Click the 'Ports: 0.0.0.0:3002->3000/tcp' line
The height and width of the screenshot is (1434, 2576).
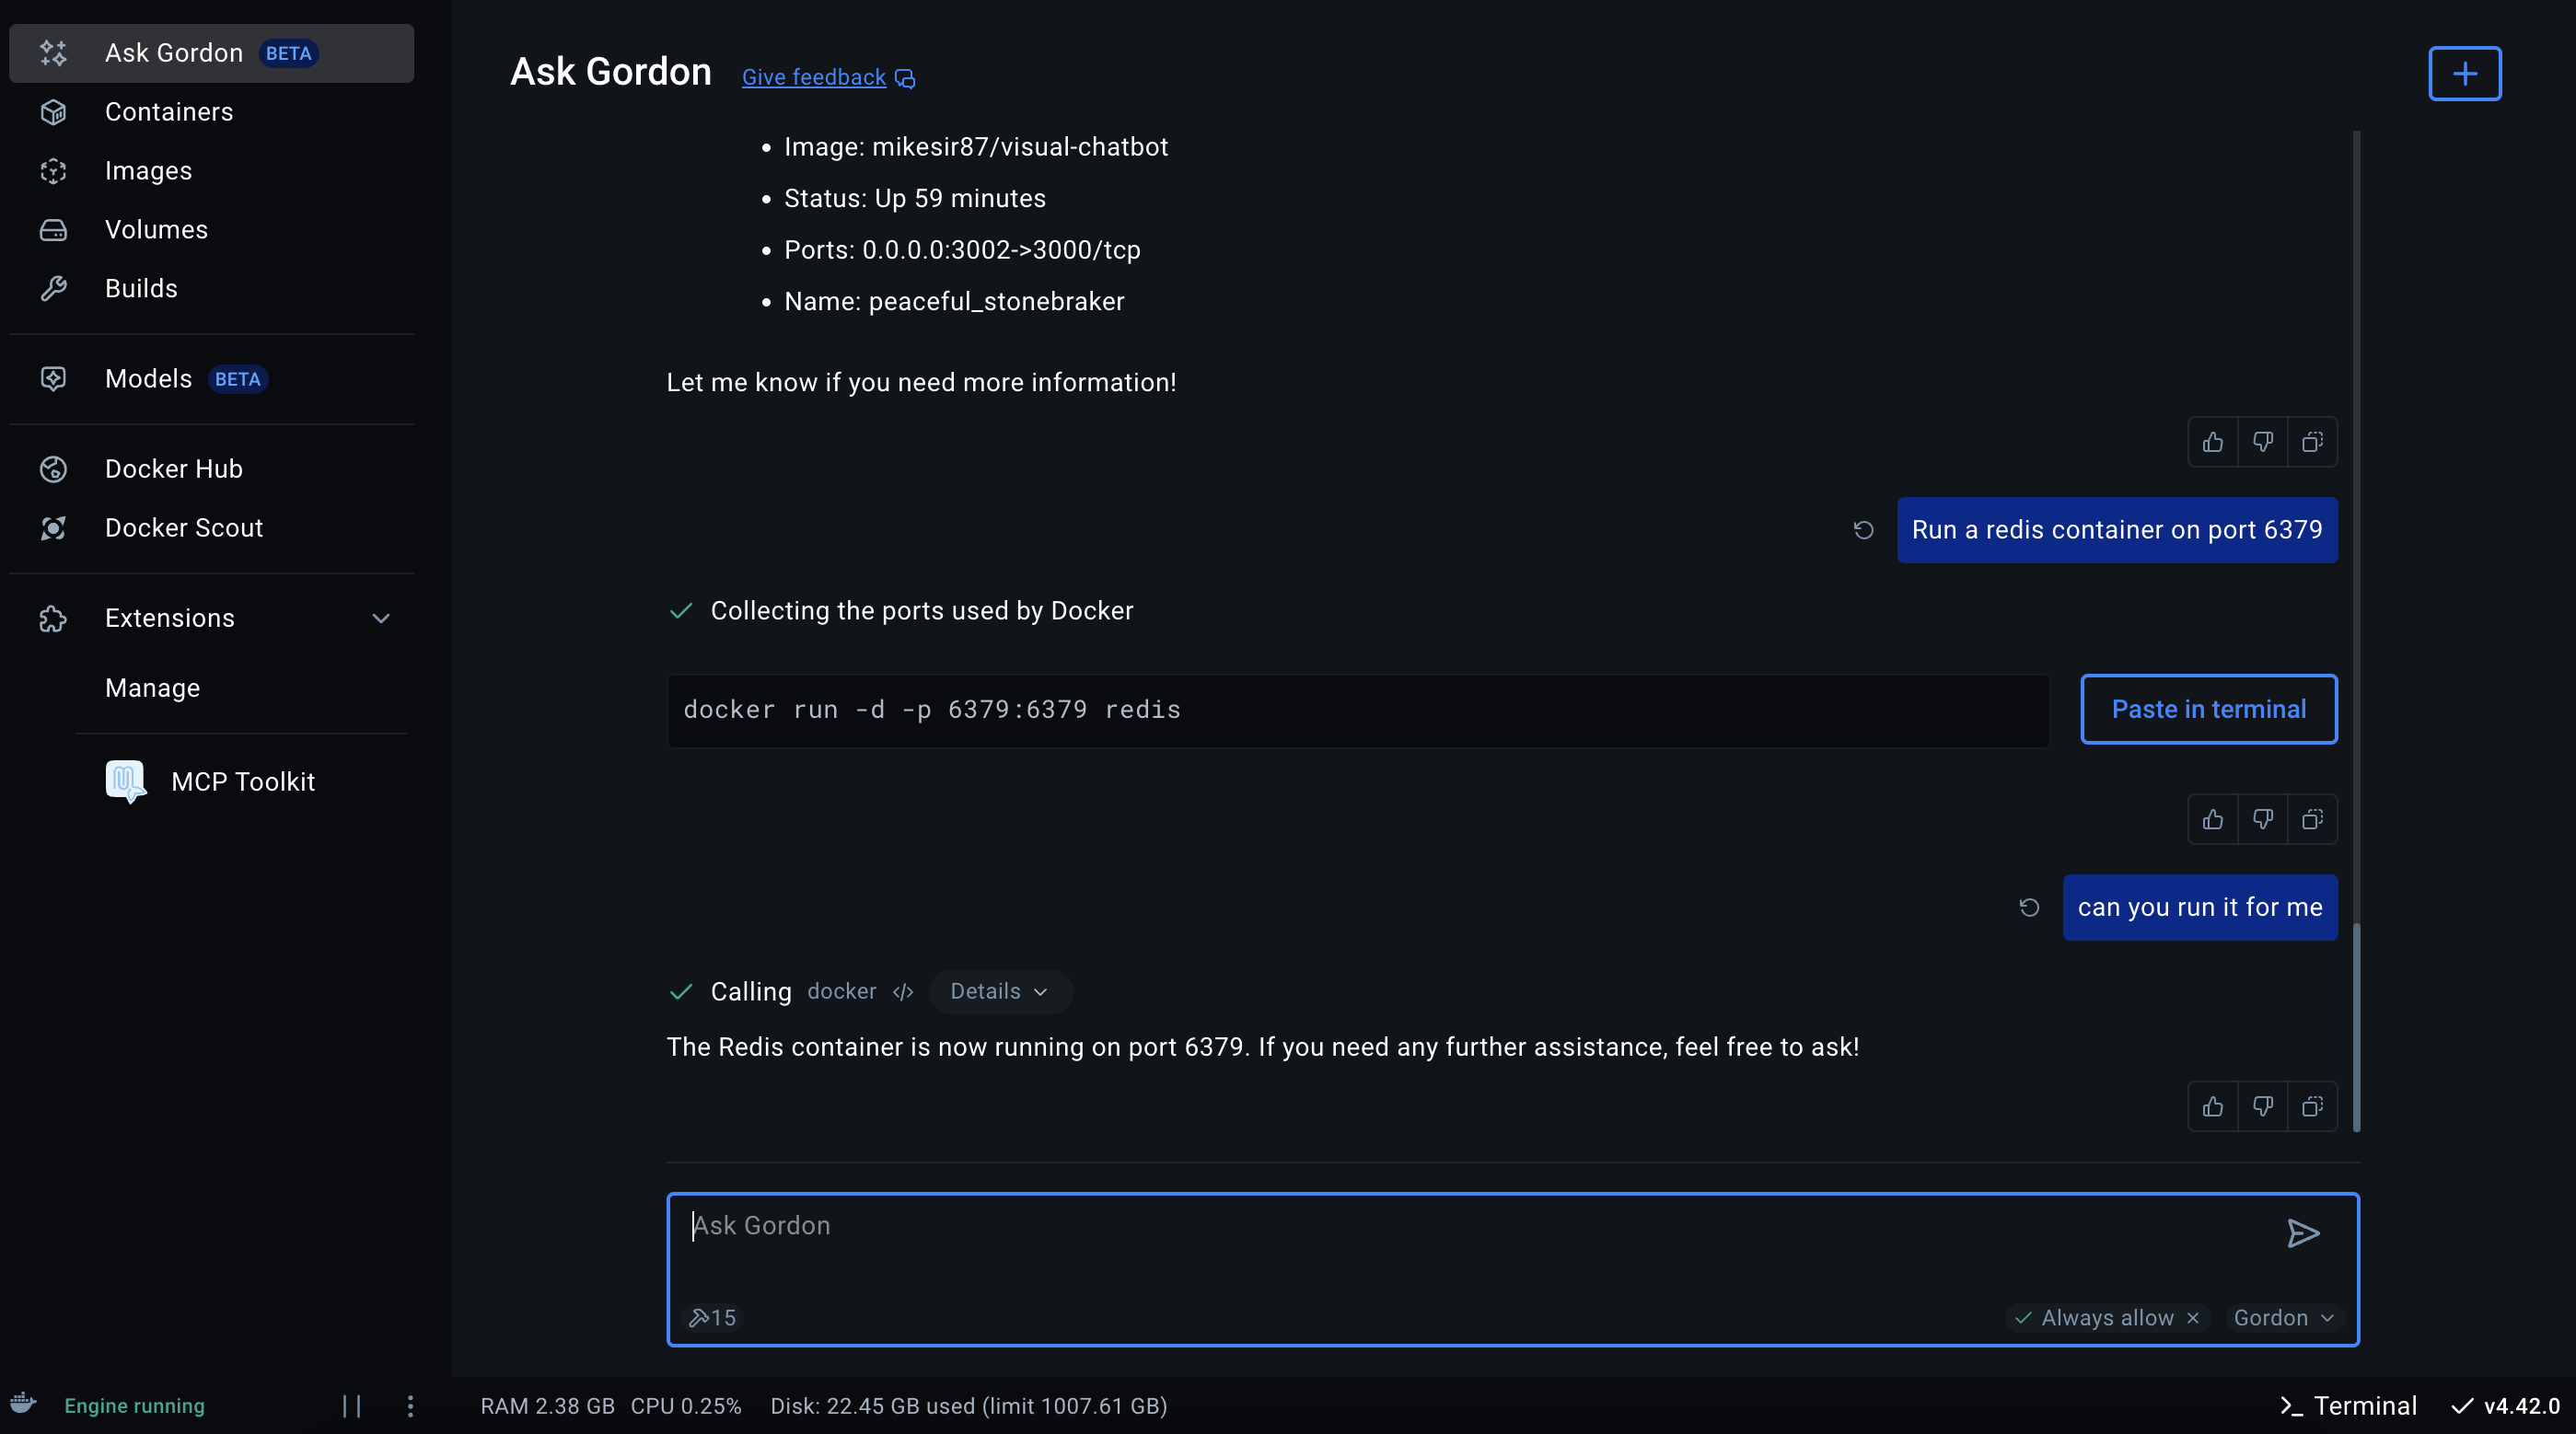(x=962, y=250)
